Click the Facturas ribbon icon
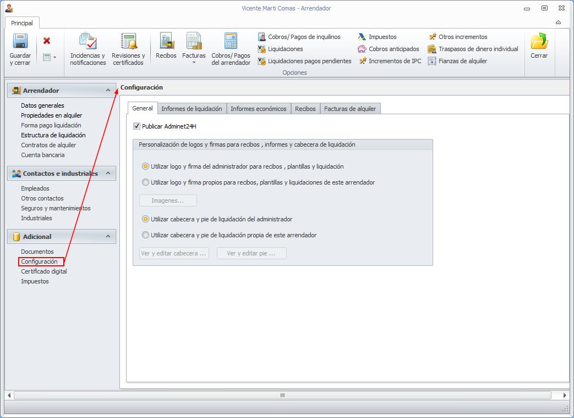 194,41
